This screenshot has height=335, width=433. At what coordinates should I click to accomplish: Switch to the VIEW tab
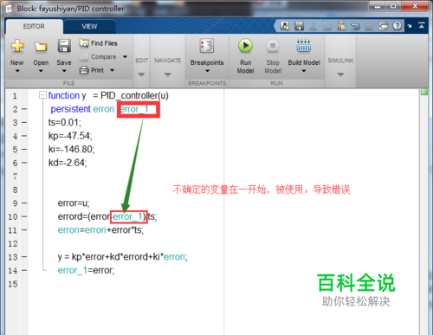[x=89, y=27]
